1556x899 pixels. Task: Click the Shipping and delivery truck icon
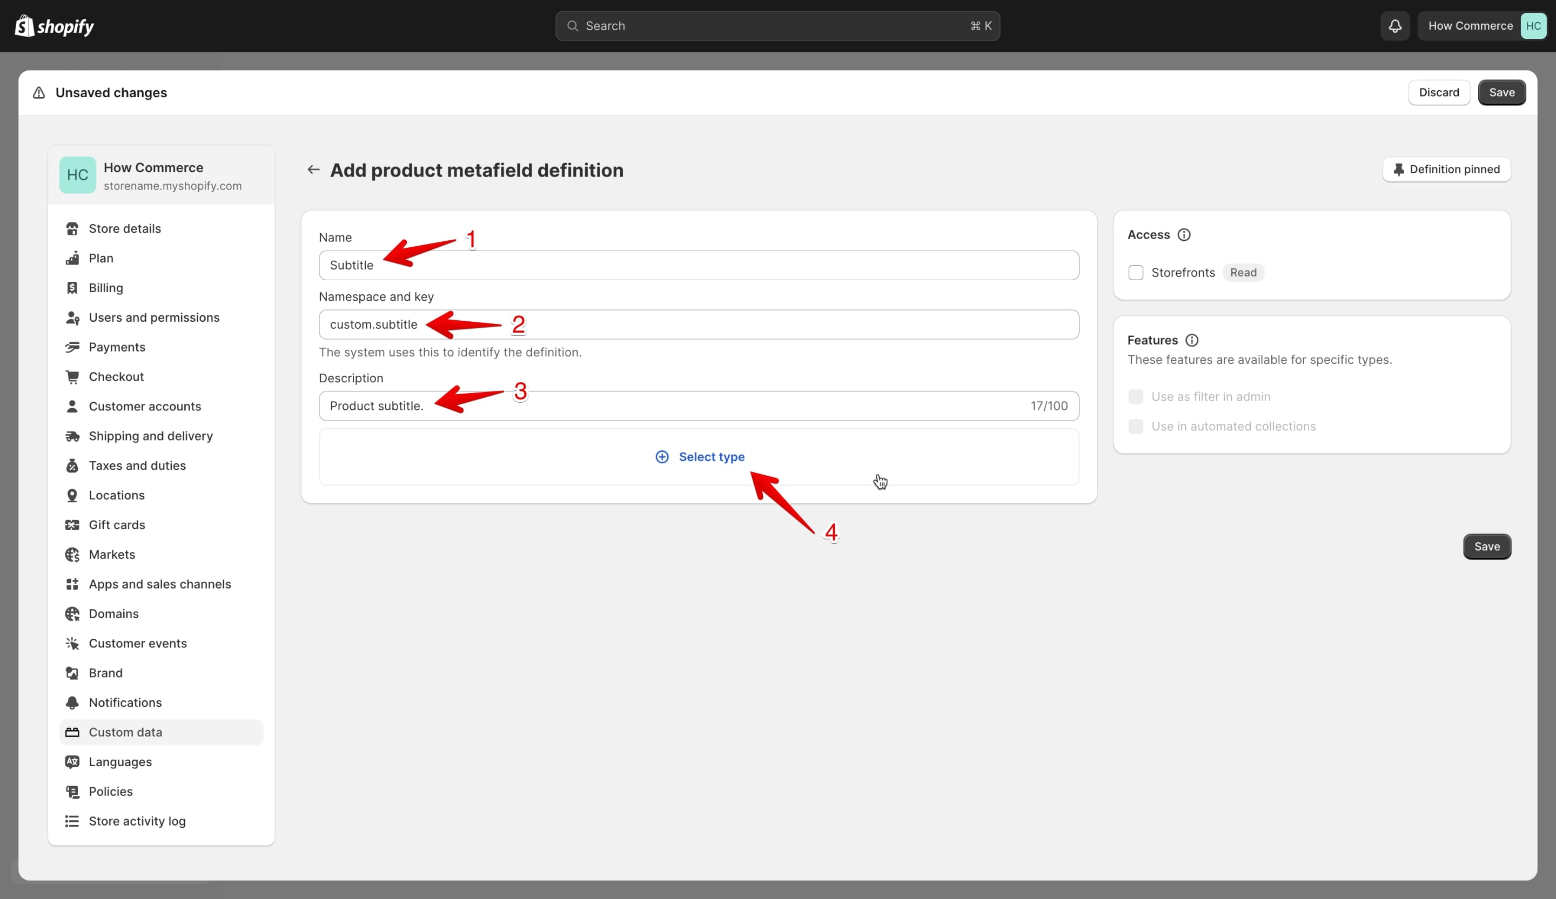point(72,436)
